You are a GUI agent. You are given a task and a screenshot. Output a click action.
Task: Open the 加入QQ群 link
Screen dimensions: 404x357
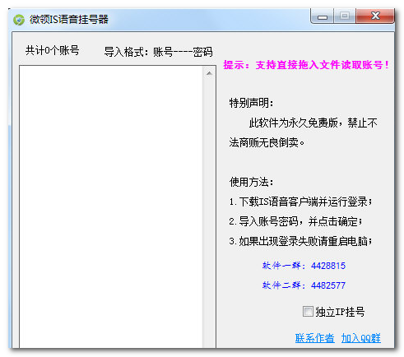(x=361, y=338)
